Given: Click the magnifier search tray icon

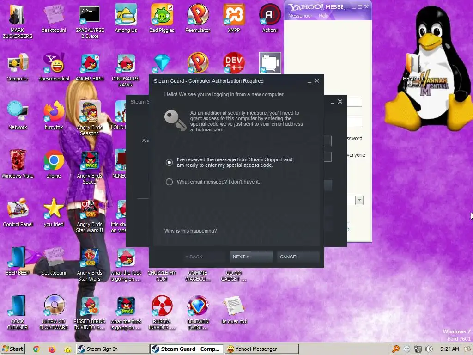Looking at the screenshot, I should point(396,349).
